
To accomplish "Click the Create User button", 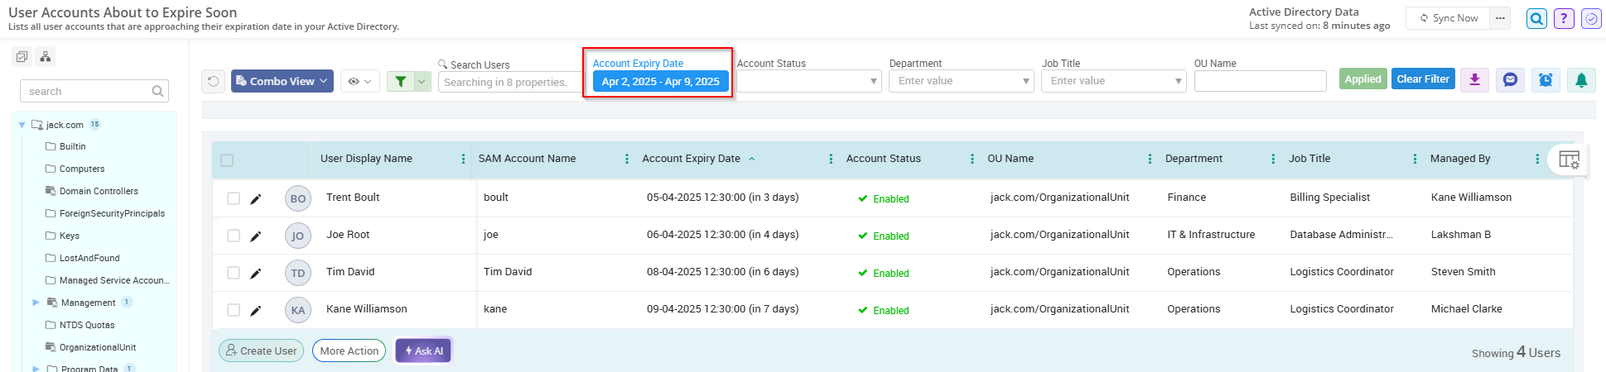I will [261, 351].
